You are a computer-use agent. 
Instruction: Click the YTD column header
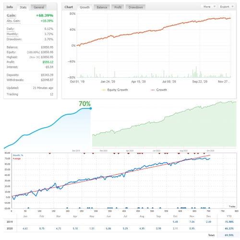229,216
